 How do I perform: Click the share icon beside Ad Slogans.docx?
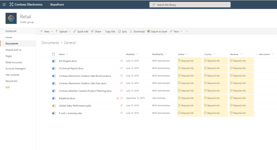pyautogui.click(x=121, y=61)
